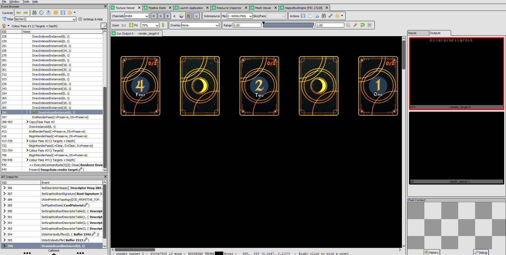The width and height of the screenshot is (506, 255).
Task: Click the Event Browser export floppy disk icon
Action: (63, 13)
